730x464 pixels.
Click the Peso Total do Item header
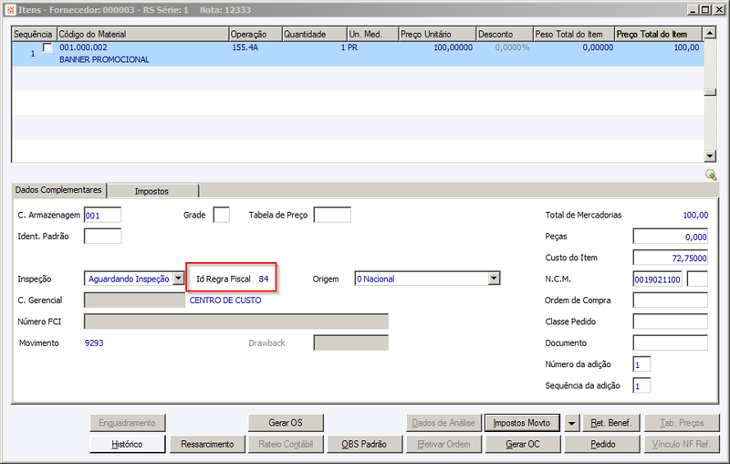(x=574, y=34)
